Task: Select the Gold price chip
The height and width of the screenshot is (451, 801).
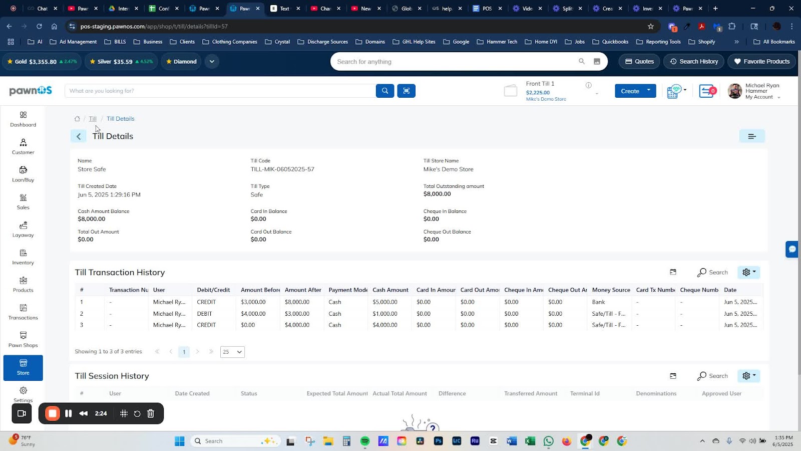Action: click(x=42, y=62)
